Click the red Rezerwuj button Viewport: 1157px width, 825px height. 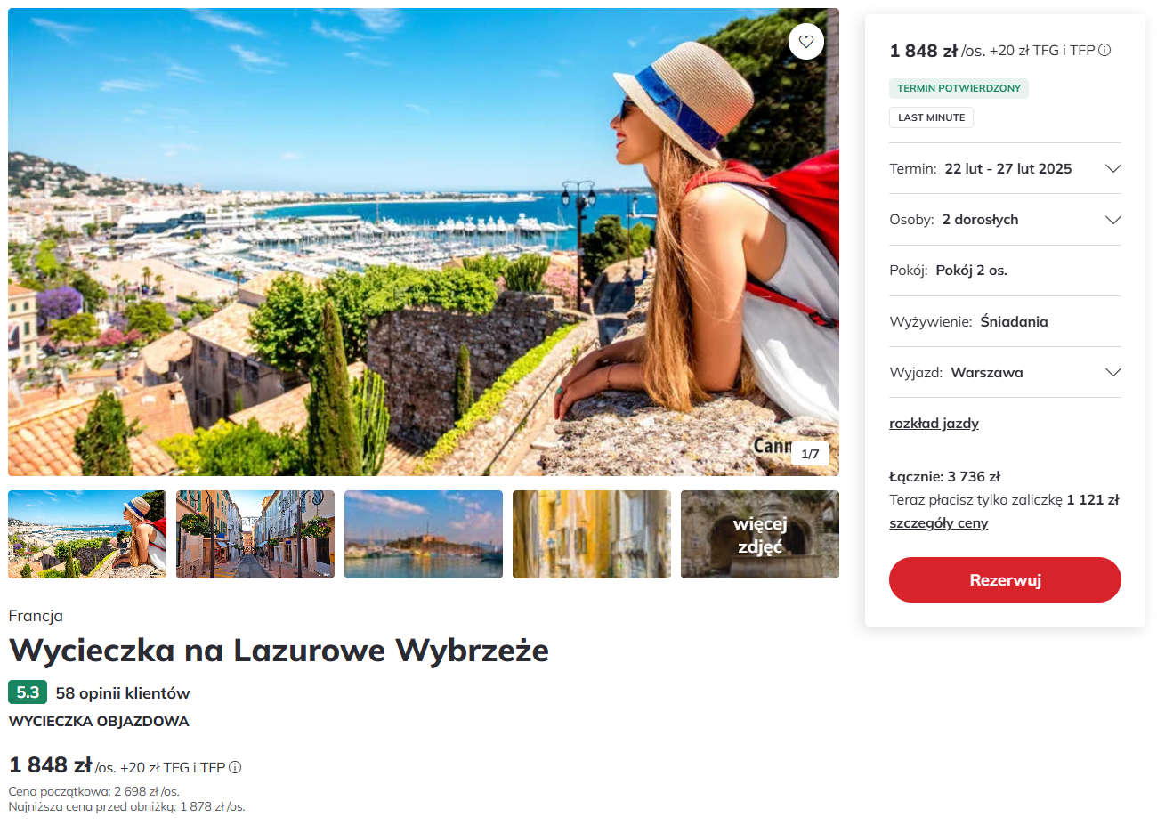pyautogui.click(x=1005, y=580)
